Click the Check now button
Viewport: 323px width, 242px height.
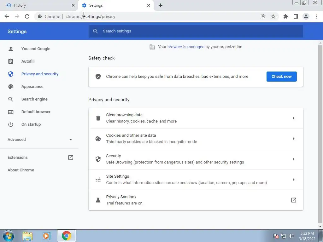[x=282, y=77]
